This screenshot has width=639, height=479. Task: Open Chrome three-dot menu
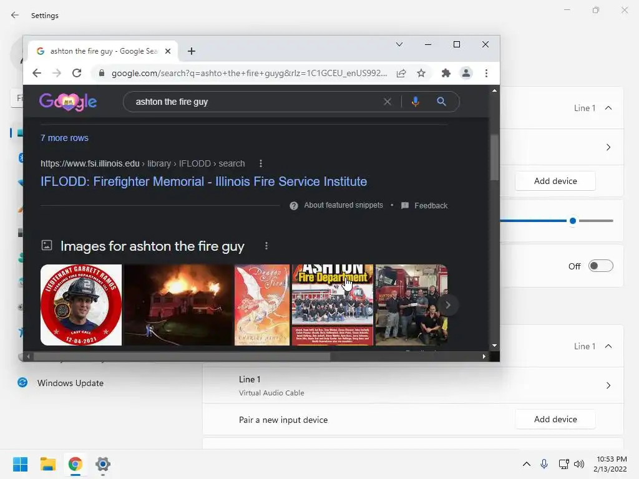point(486,74)
